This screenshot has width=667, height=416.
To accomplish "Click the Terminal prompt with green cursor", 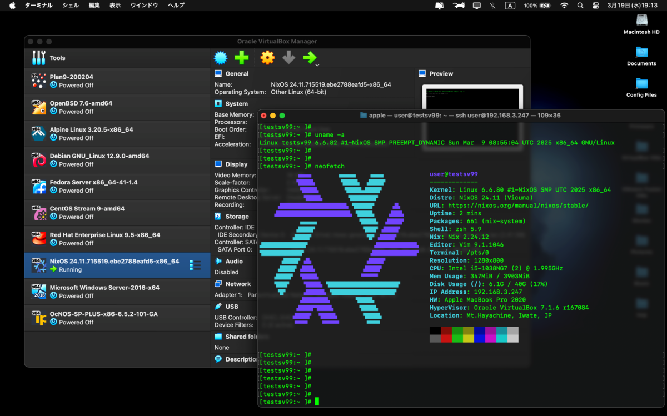I will [288, 402].
